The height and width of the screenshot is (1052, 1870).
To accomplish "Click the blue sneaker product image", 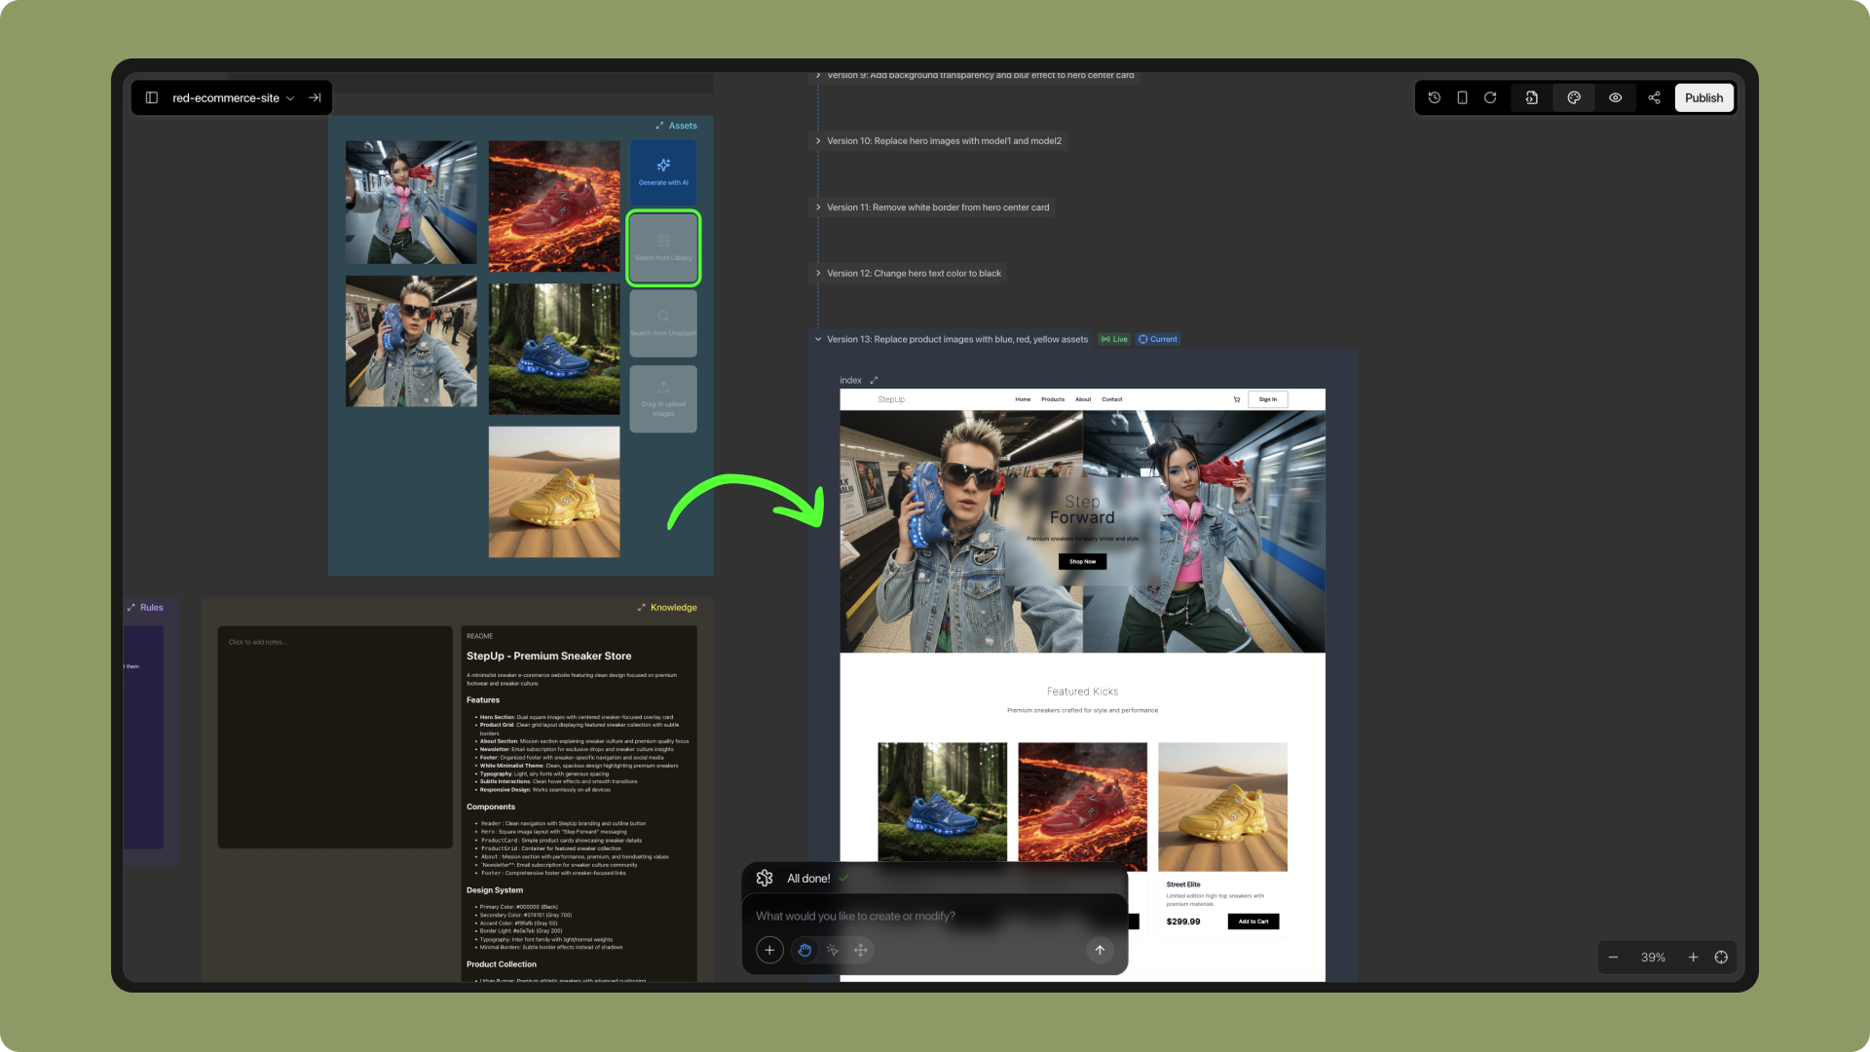I will pyautogui.click(x=942, y=802).
